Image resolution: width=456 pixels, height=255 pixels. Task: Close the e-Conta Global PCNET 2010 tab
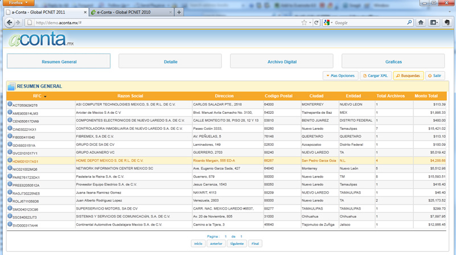(170, 12)
